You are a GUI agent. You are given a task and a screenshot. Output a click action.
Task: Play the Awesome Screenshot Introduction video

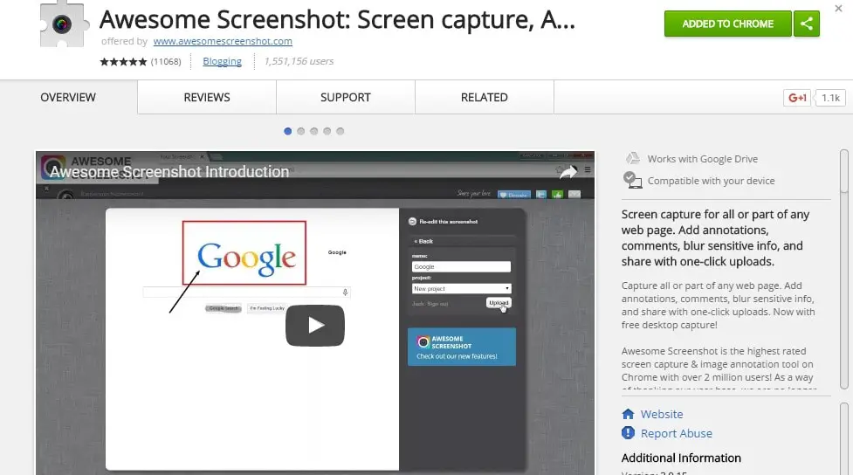315,326
